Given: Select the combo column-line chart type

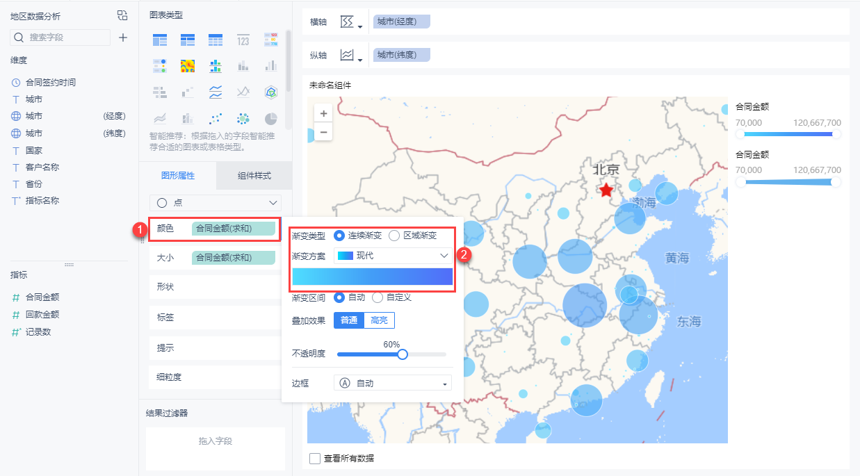Looking at the screenshot, I should (188, 118).
